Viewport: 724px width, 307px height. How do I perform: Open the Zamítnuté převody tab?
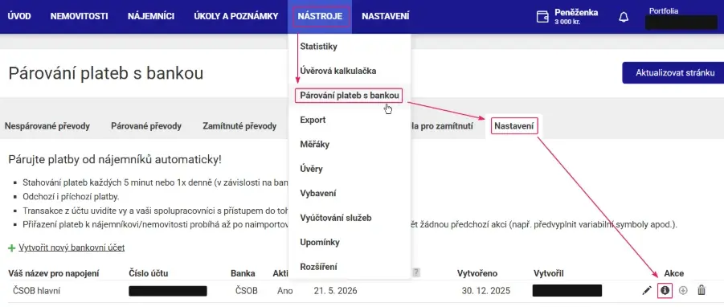pyautogui.click(x=239, y=126)
